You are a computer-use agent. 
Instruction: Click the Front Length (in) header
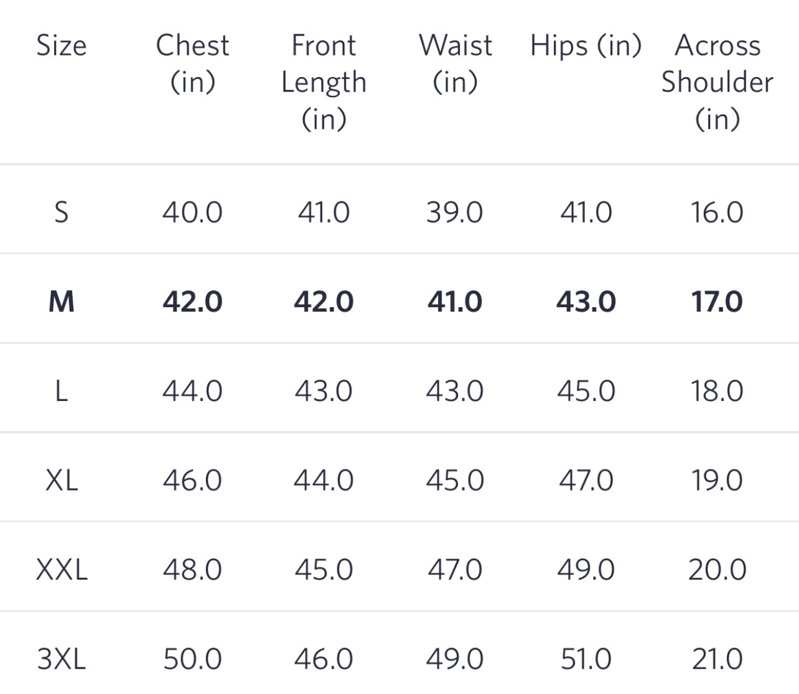pyautogui.click(x=324, y=81)
